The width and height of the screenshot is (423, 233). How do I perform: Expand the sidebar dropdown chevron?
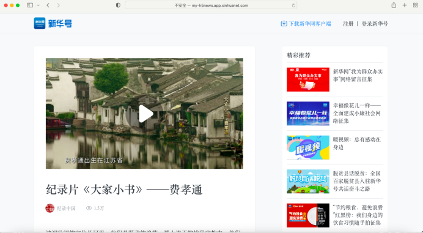click(x=38, y=6)
